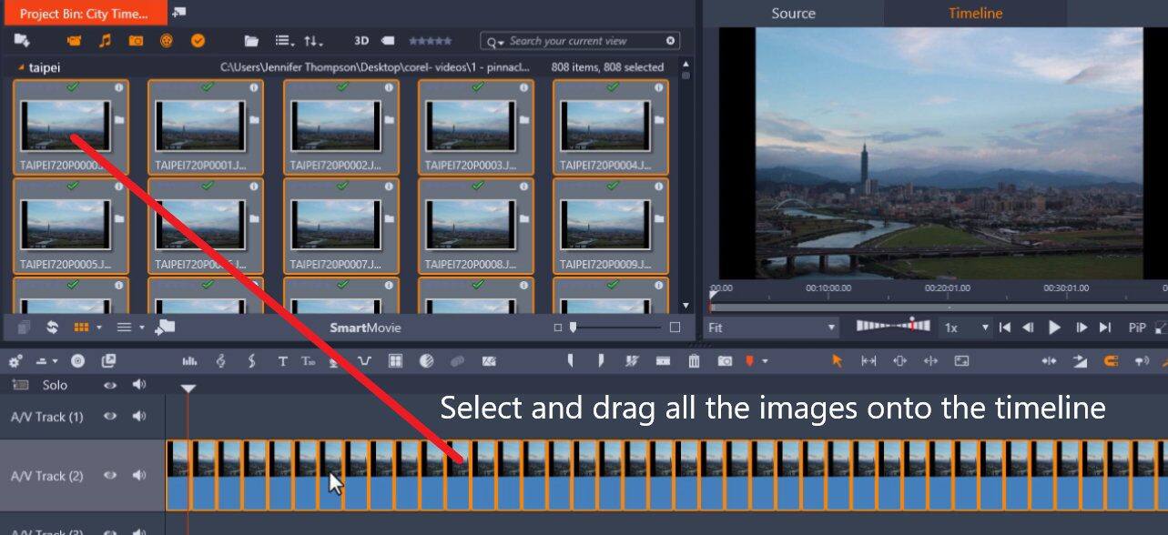Click the music notes audio filter icon

105,40
